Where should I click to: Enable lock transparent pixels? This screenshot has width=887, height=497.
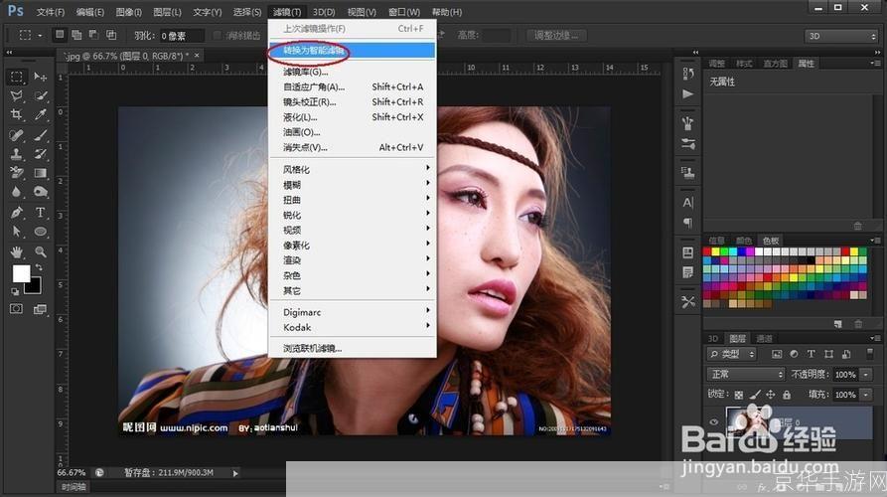[739, 395]
